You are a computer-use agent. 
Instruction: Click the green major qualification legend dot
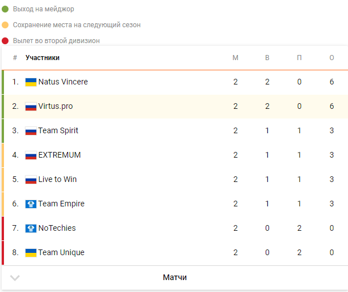(x=5, y=9)
